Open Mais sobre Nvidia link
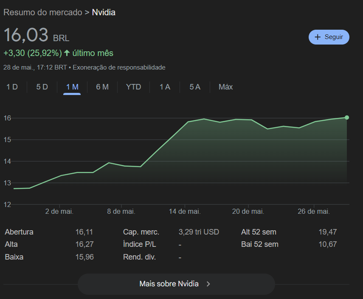 pos(176,284)
